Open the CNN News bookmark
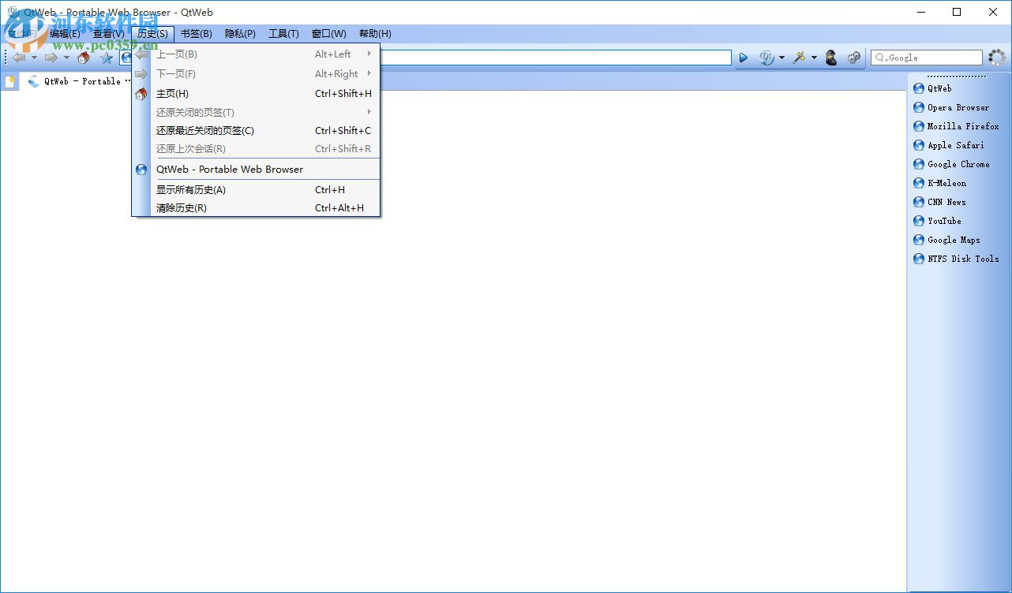This screenshot has height=593, width=1012. point(946,202)
